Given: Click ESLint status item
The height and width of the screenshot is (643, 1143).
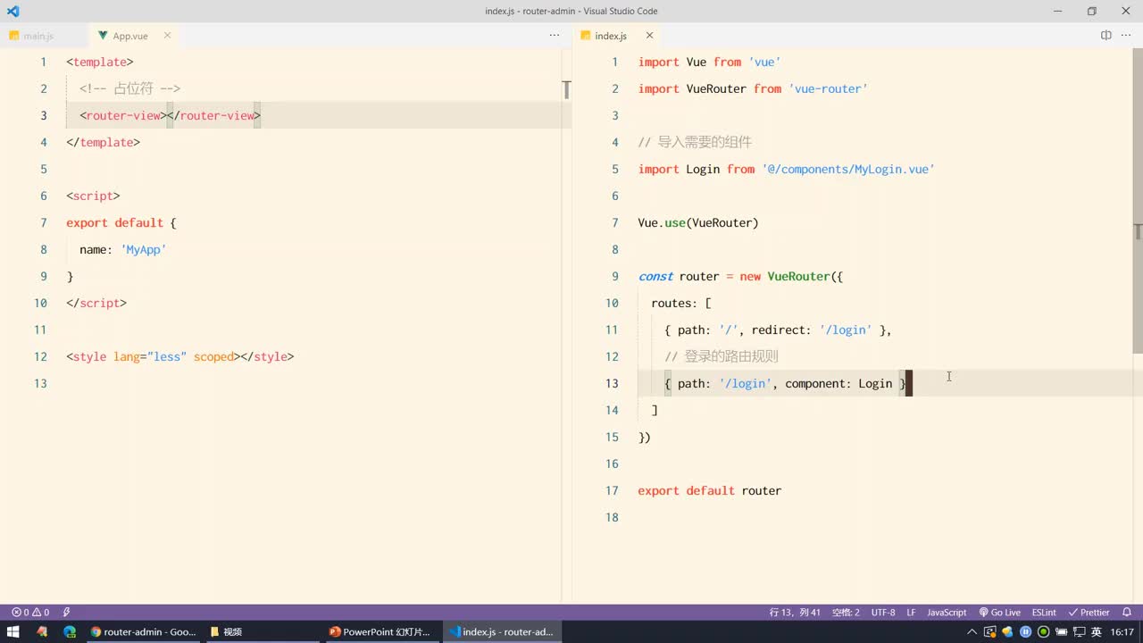Looking at the screenshot, I should coord(1044,613).
